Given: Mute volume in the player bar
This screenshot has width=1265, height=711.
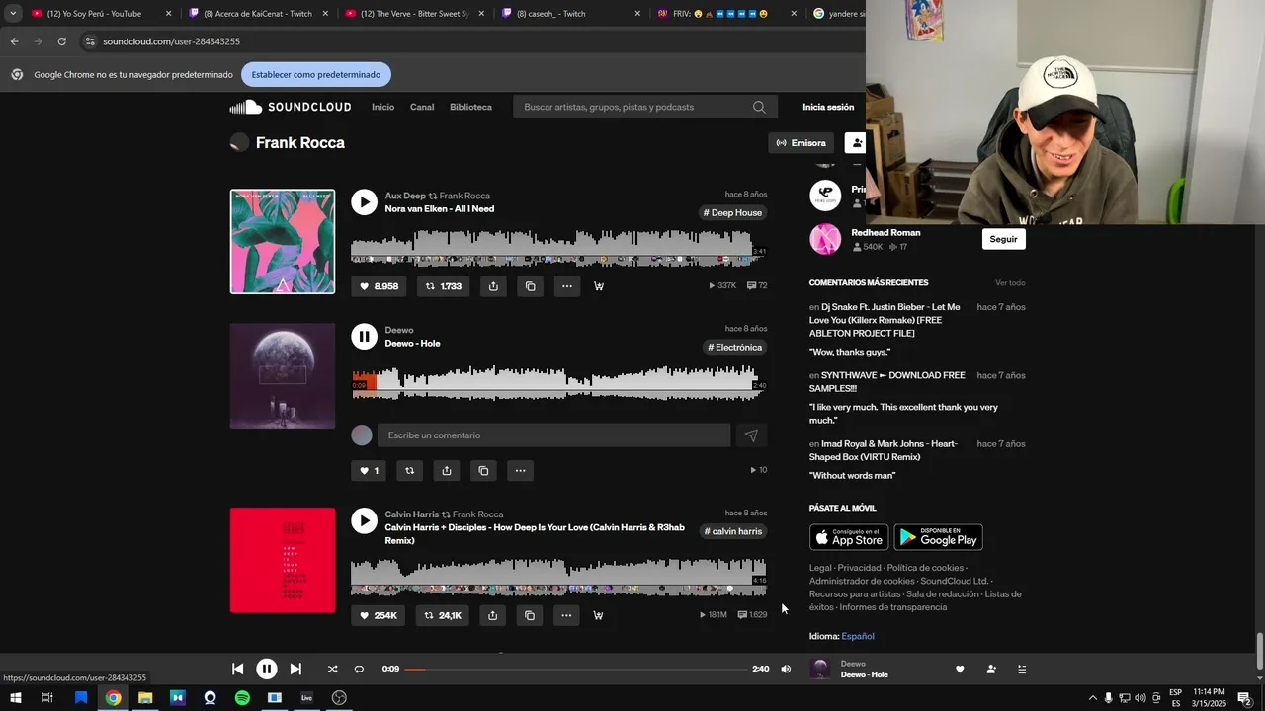Looking at the screenshot, I should point(786,669).
